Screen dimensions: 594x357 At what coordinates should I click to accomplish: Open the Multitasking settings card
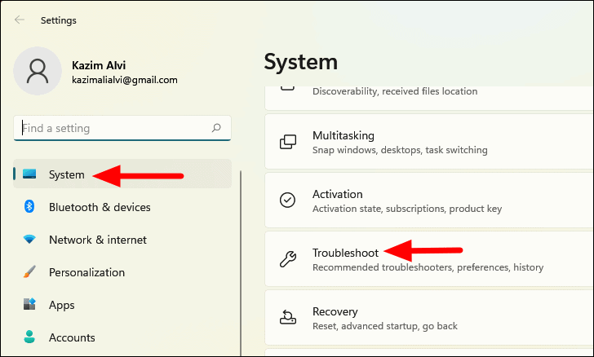(x=429, y=142)
